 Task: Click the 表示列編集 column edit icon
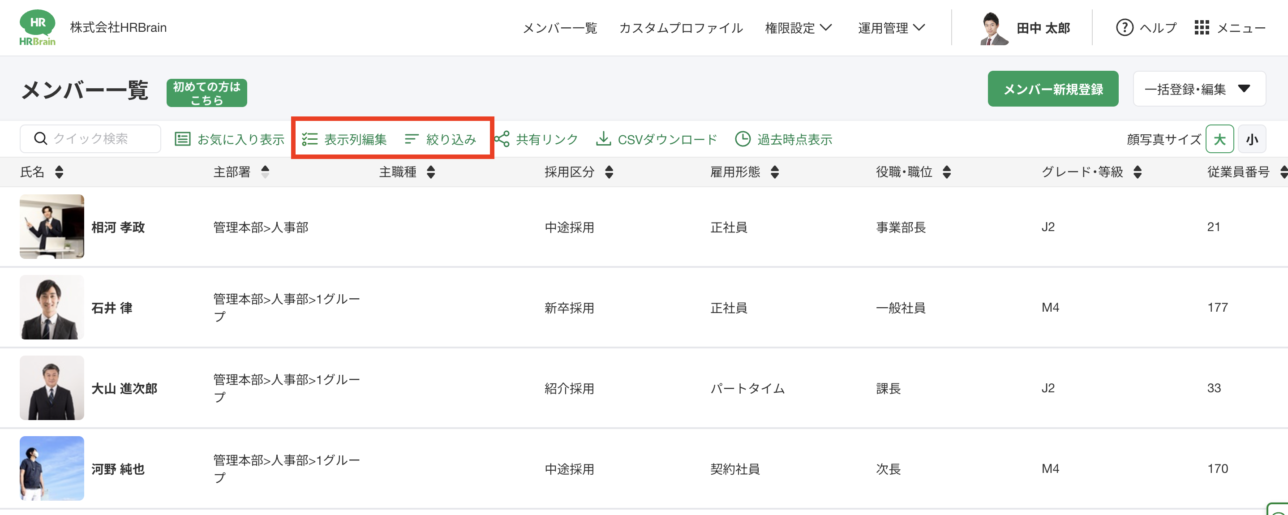coord(310,139)
